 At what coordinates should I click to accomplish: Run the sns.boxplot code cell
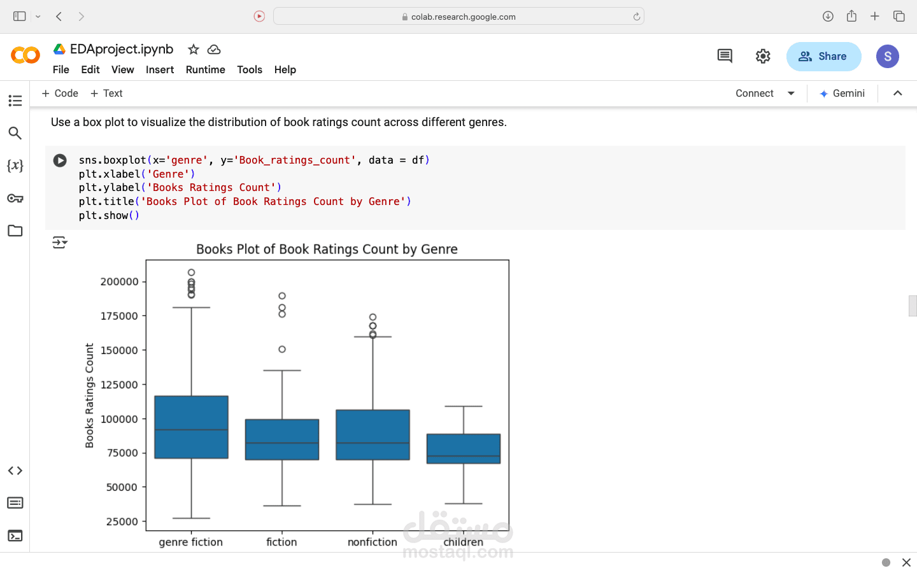pyautogui.click(x=60, y=160)
